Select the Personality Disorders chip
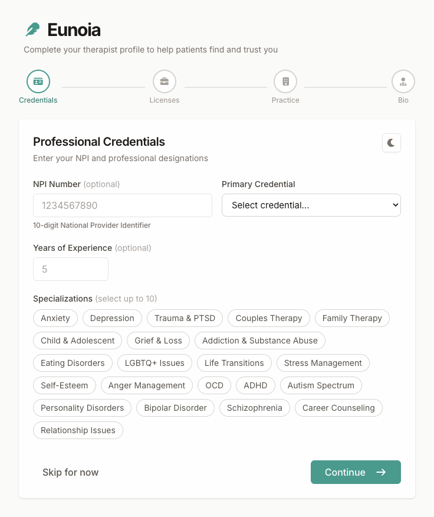Viewport: 434px width, 517px height. point(83,408)
